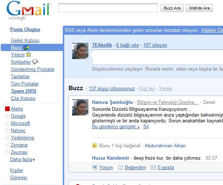This screenshot has height=185, width=223.
Task: Open the Google label
Action: [x=18, y=116]
